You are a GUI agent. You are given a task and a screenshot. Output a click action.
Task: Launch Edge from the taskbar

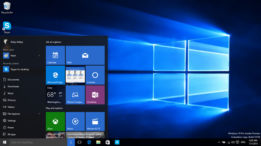89,142
